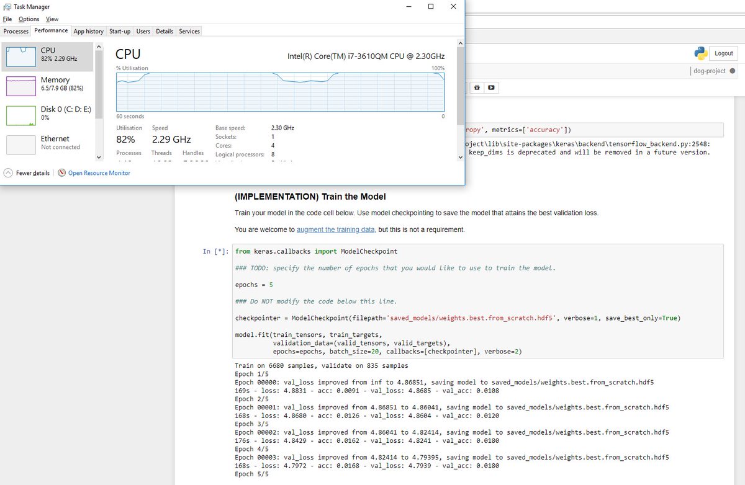Open the augment the training data link
745x485 pixels.
[x=336, y=229]
